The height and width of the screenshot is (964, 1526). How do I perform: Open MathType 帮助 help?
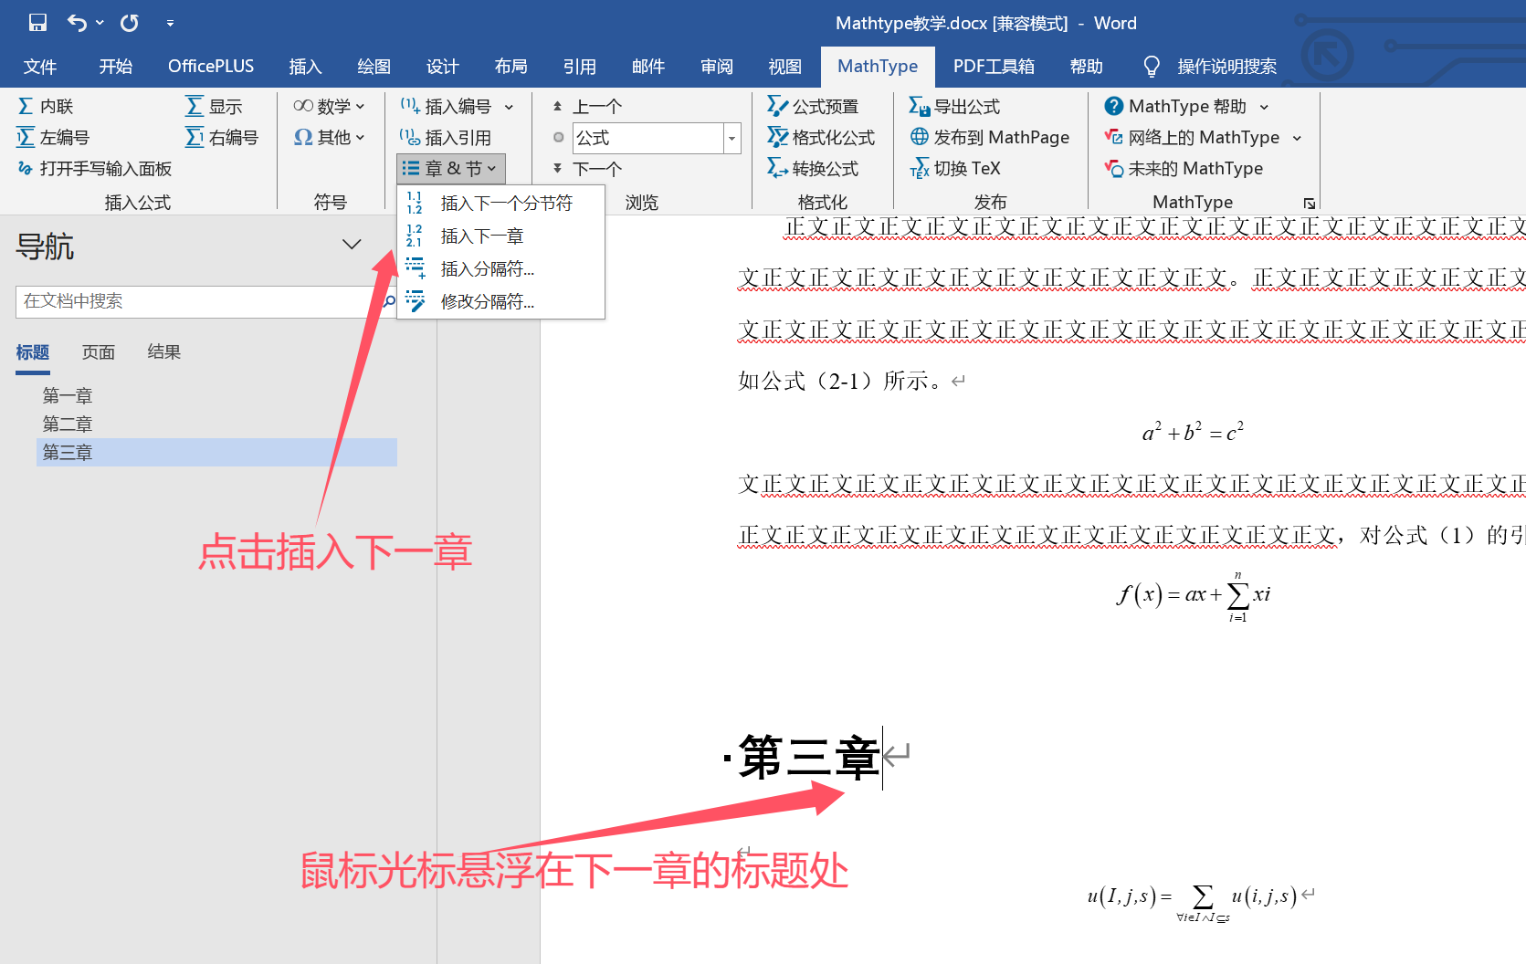(1175, 107)
